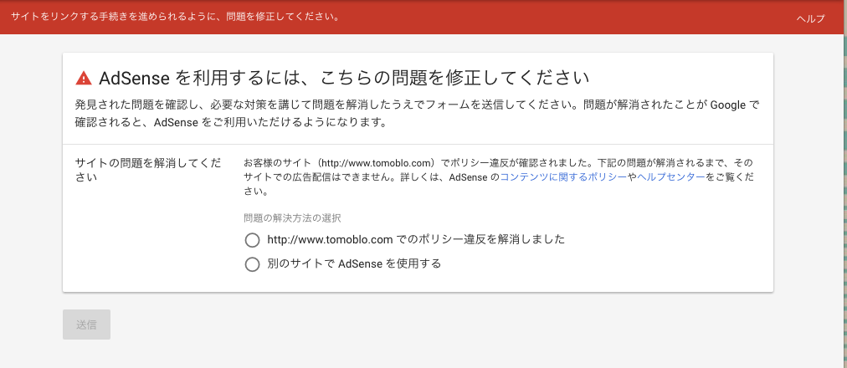
Task: Click the AdSense を利用するには heading text
Action: click(343, 79)
